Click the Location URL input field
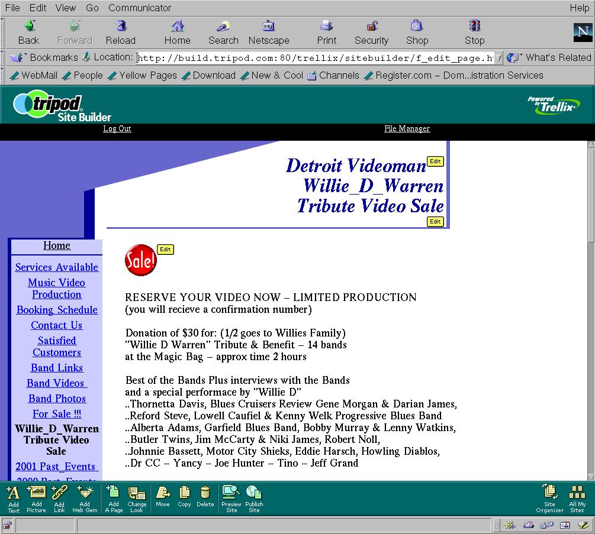595x534 pixels. (x=316, y=57)
